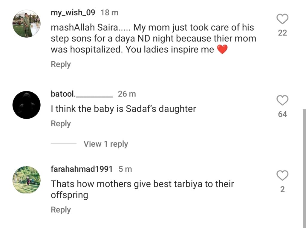View the 2 likes count
Image resolution: width=306 pixels, height=228 pixels.
pyautogui.click(x=282, y=189)
